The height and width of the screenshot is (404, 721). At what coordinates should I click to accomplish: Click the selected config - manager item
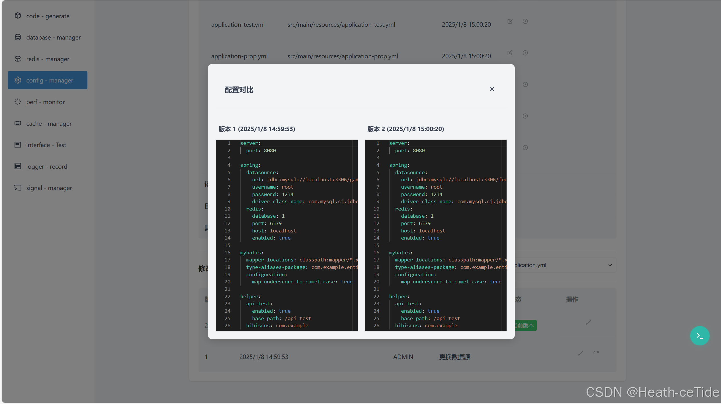pos(48,80)
